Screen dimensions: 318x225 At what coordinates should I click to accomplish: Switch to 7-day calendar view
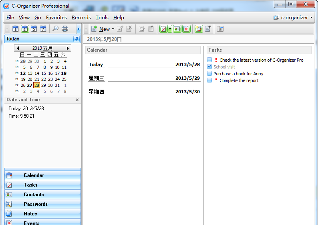click(43, 29)
